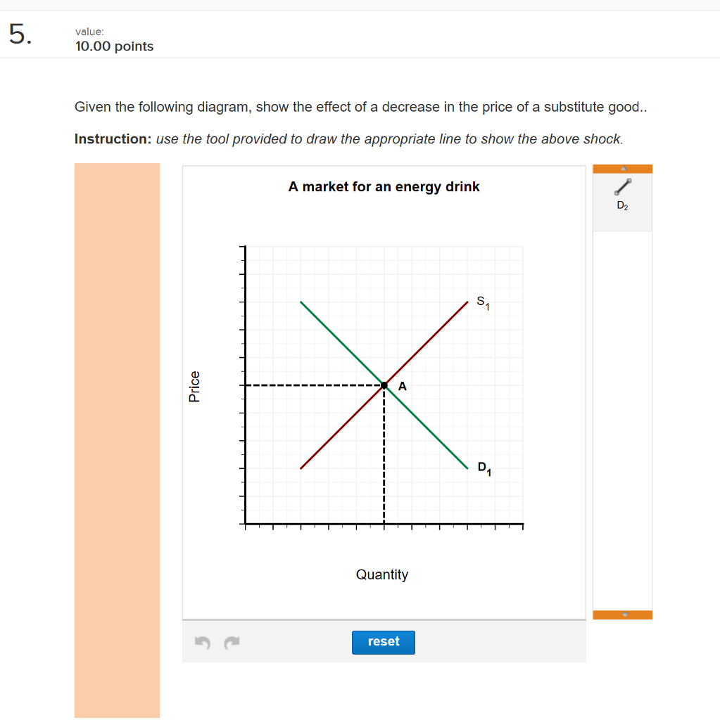Select the D2 line drawing tool
720x720 pixels.
coord(622,195)
